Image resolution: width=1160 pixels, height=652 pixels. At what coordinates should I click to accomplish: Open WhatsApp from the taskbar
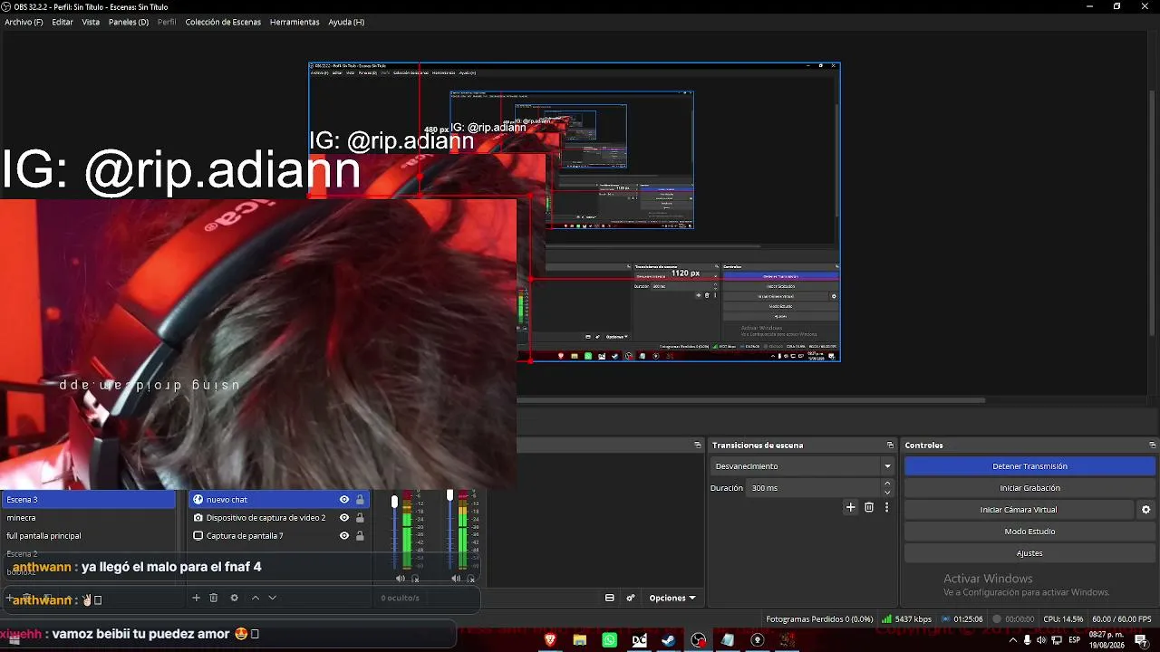coord(610,640)
